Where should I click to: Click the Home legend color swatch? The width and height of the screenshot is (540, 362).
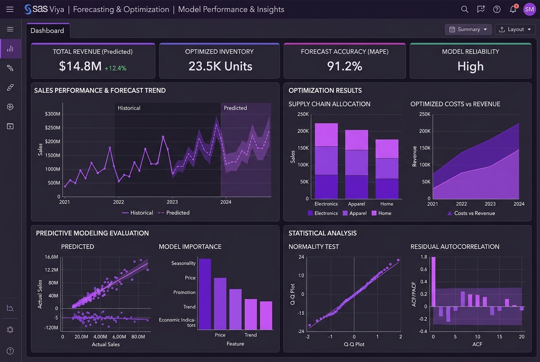coord(374,213)
